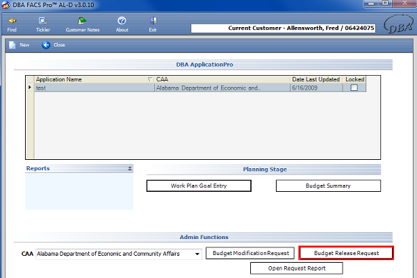Click the Close back-arrow button
This screenshot has height=278, width=417.
pos(54,45)
